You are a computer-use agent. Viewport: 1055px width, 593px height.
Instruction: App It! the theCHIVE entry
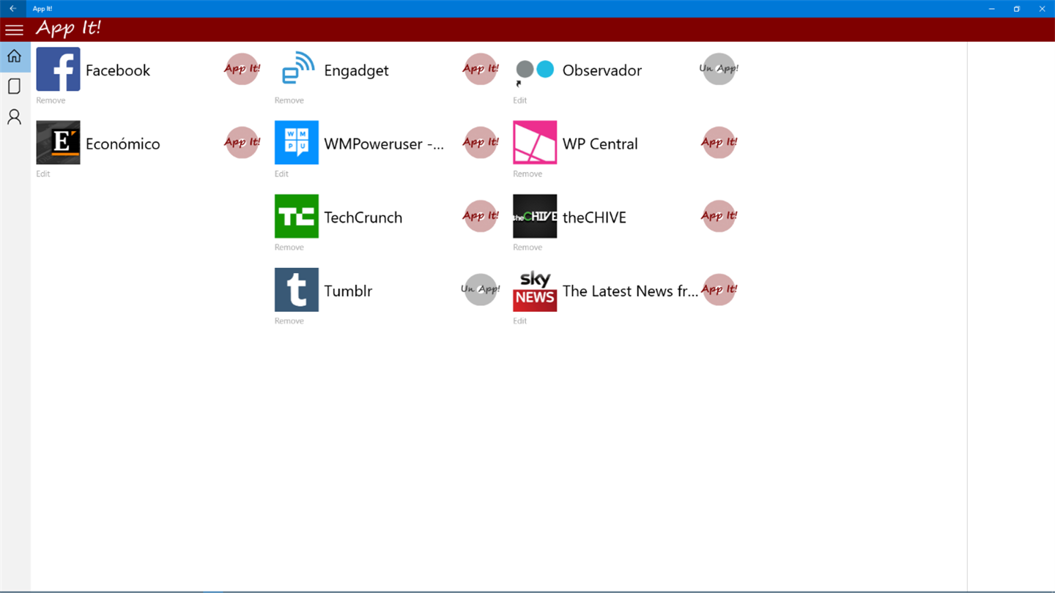coord(719,216)
